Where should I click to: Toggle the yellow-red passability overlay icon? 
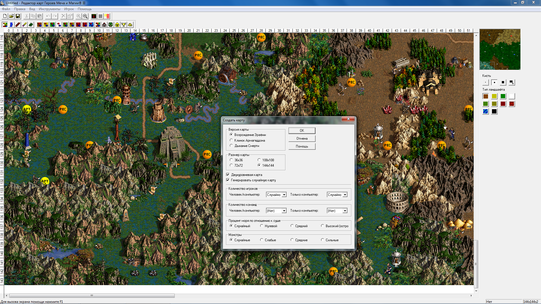[107, 16]
